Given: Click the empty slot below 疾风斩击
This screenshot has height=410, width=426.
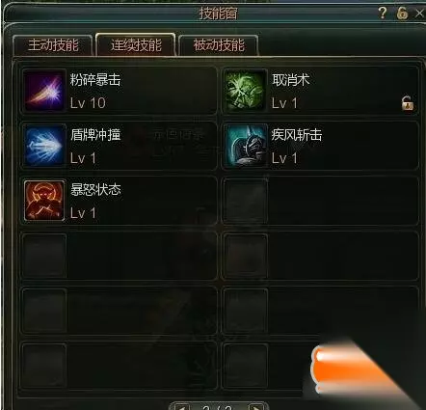Looking at the screenshot, I should [320, 201].
